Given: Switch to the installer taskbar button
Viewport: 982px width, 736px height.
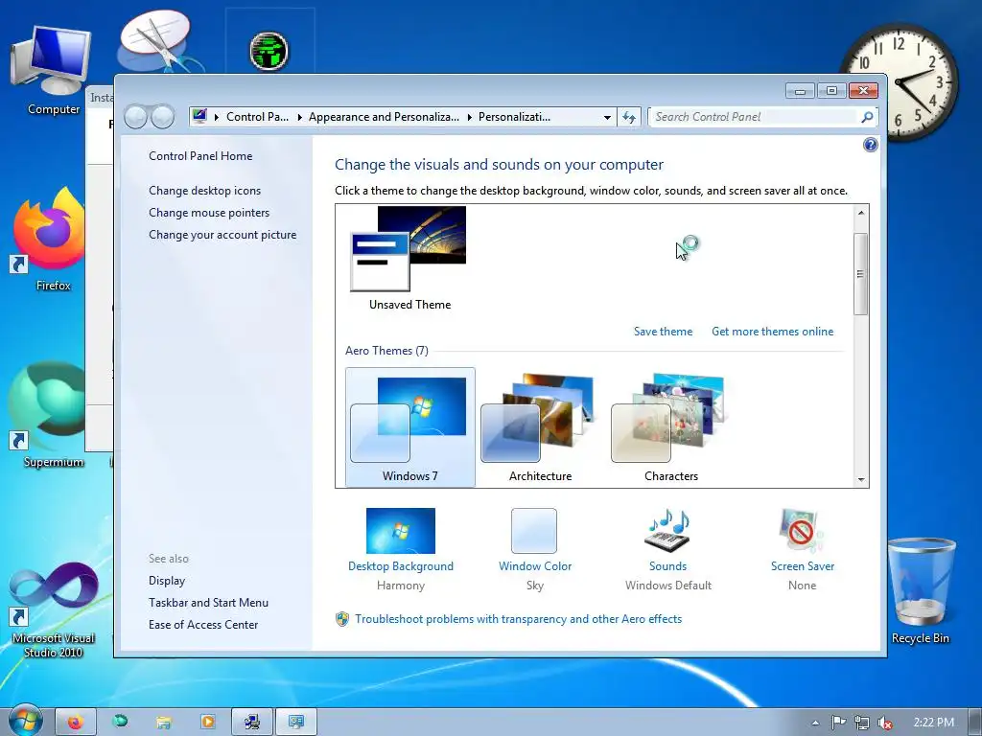Looking at the screenshot, I should (252, 723).
